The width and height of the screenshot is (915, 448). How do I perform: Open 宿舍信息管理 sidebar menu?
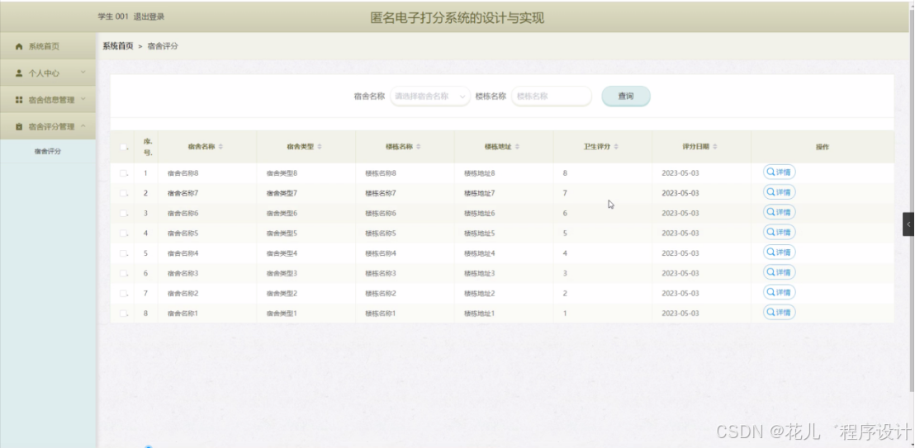48,100
